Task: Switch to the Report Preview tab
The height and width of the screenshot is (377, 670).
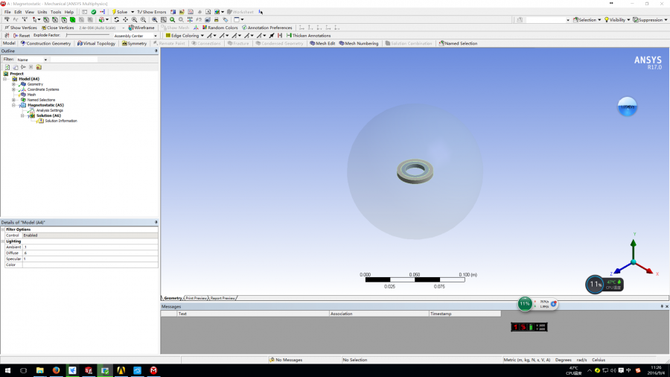Action: [x=222, y=298]
